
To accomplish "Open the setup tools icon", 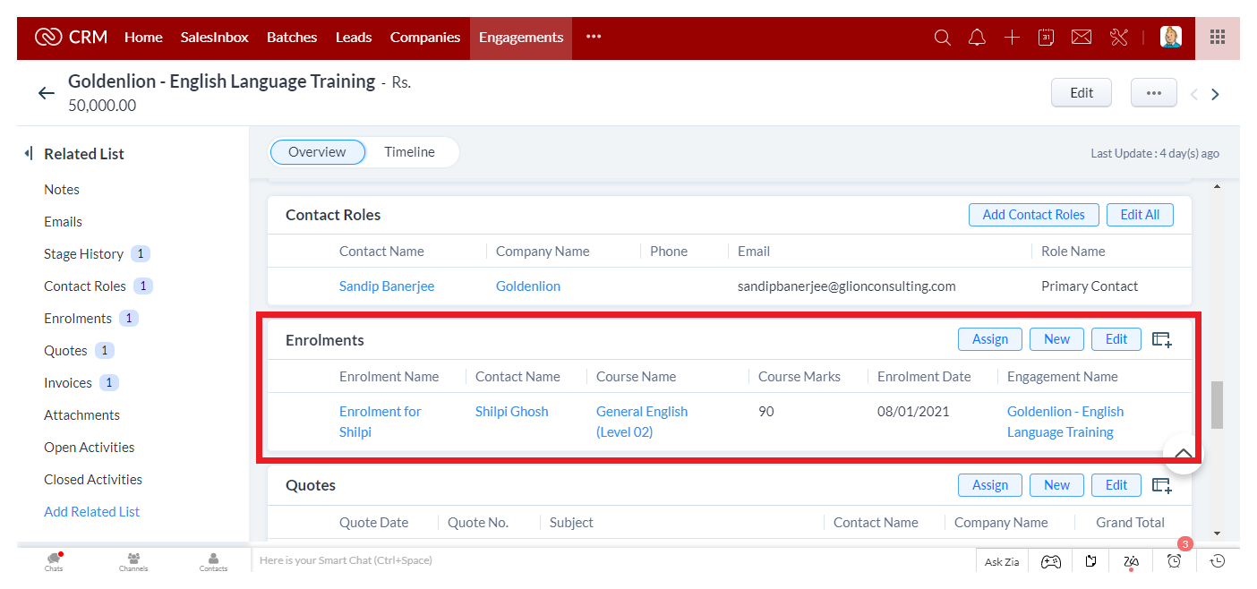I will pos(1118,38).
